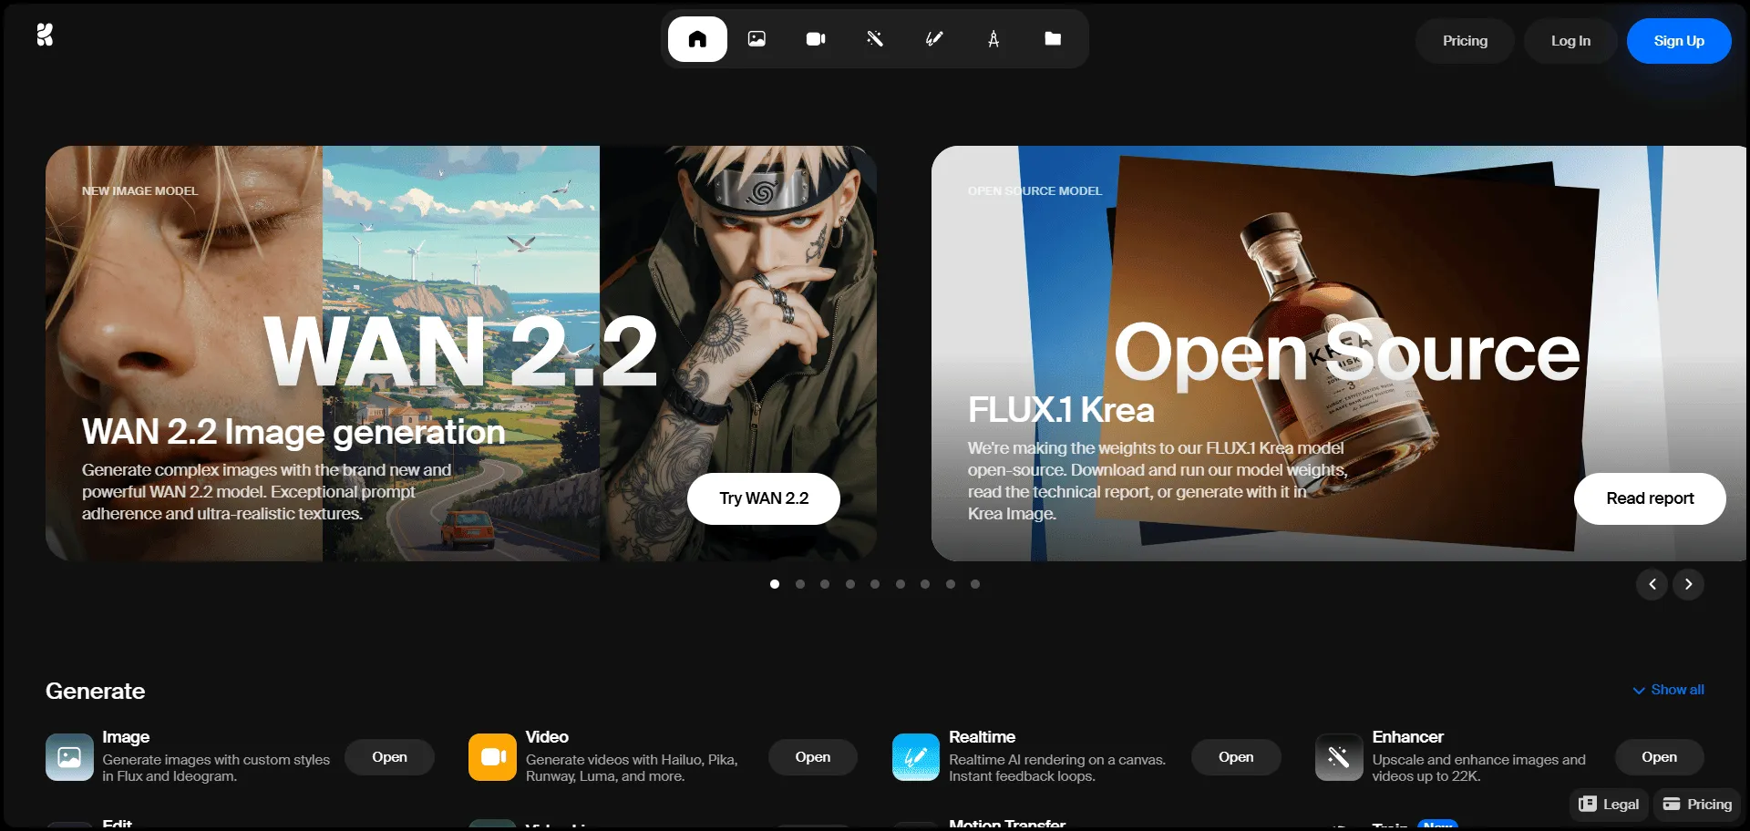Open Pricing from the top header
Screen dimensions: 1750x831
click(x=1465, y=41)
